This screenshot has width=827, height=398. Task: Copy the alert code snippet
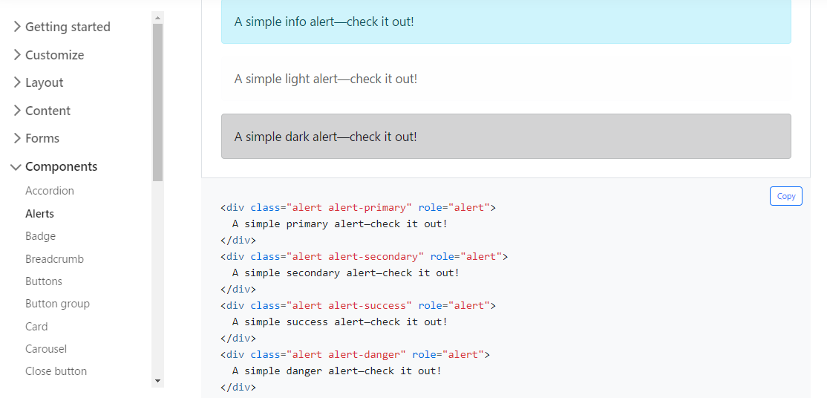[786, 196]
